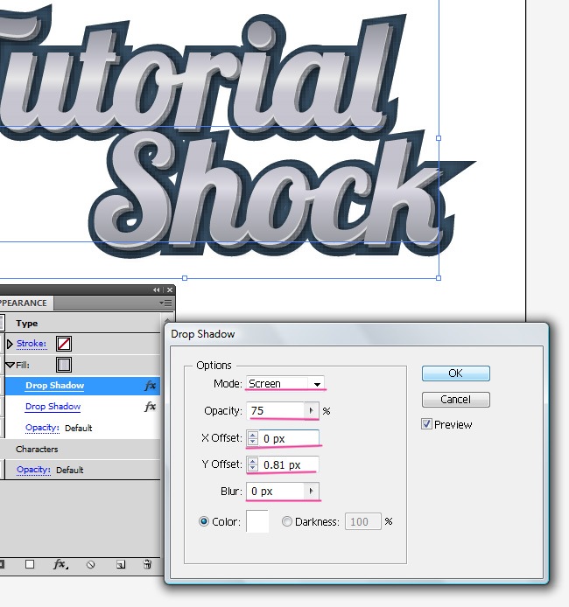
Task: Open the Mode dropdown showing Screen
Action: pyautogui.click(x=285, y=384)
